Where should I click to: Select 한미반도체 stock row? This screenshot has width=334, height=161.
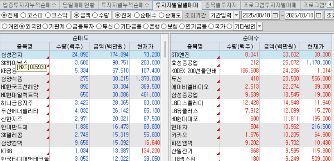tap(80, 127)
